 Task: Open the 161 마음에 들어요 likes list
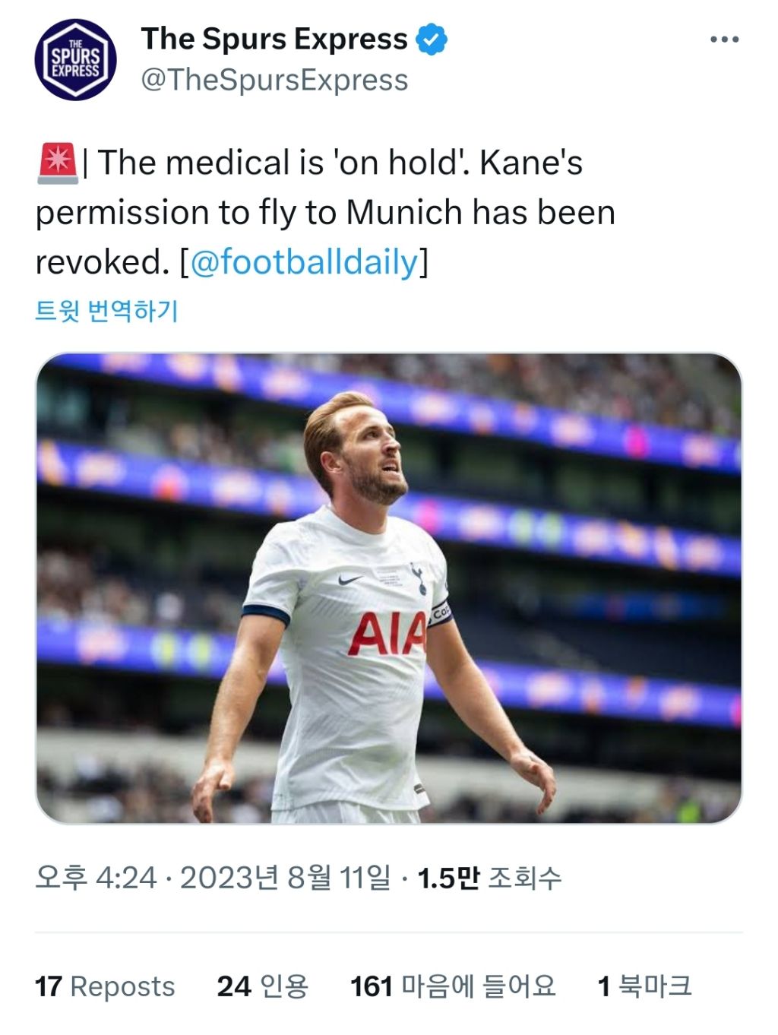(x=453, y=986)
